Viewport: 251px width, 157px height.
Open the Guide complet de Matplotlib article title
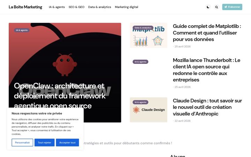coord(207,33)
